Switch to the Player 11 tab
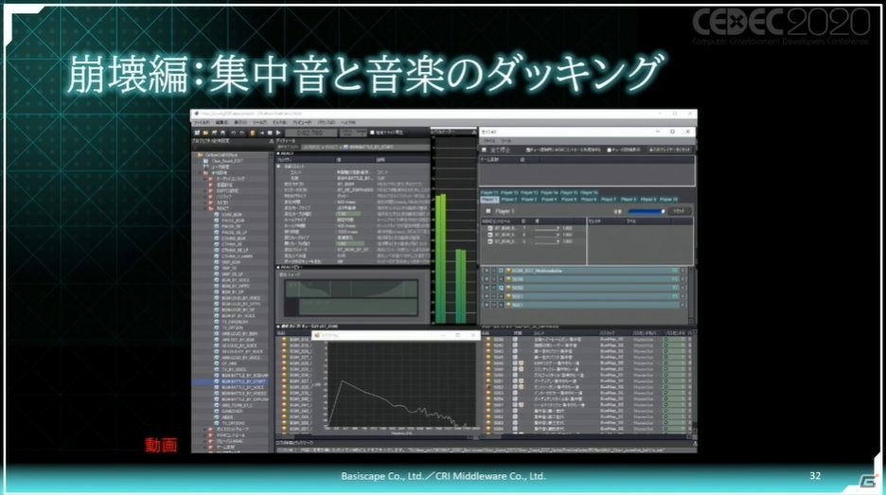The image size is (886, 495). tap(489, 193)
